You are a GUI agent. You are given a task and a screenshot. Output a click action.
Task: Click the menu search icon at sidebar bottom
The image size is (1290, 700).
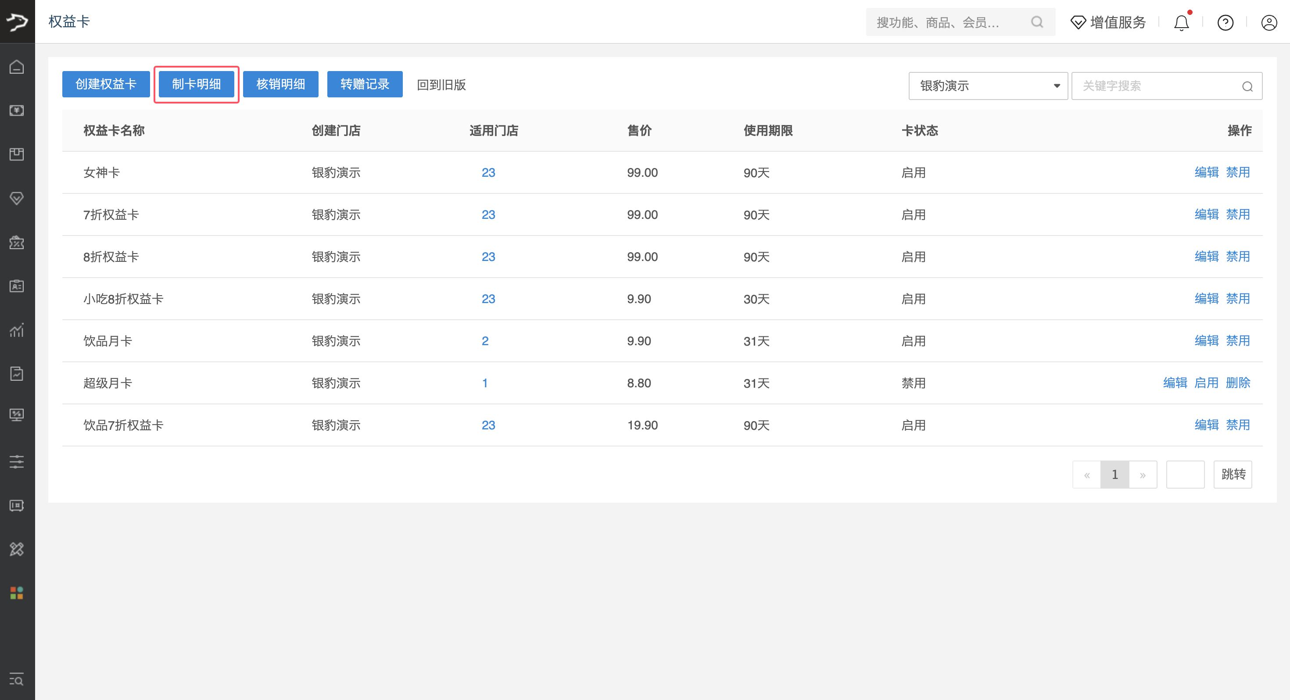(17, 679)
